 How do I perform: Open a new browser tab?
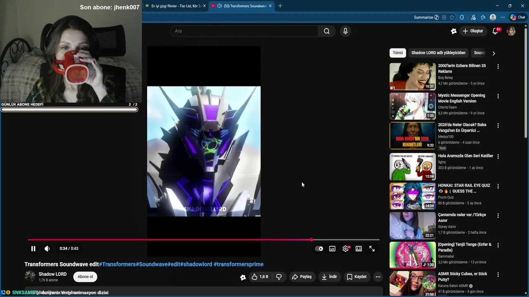[x=280, y=6]
